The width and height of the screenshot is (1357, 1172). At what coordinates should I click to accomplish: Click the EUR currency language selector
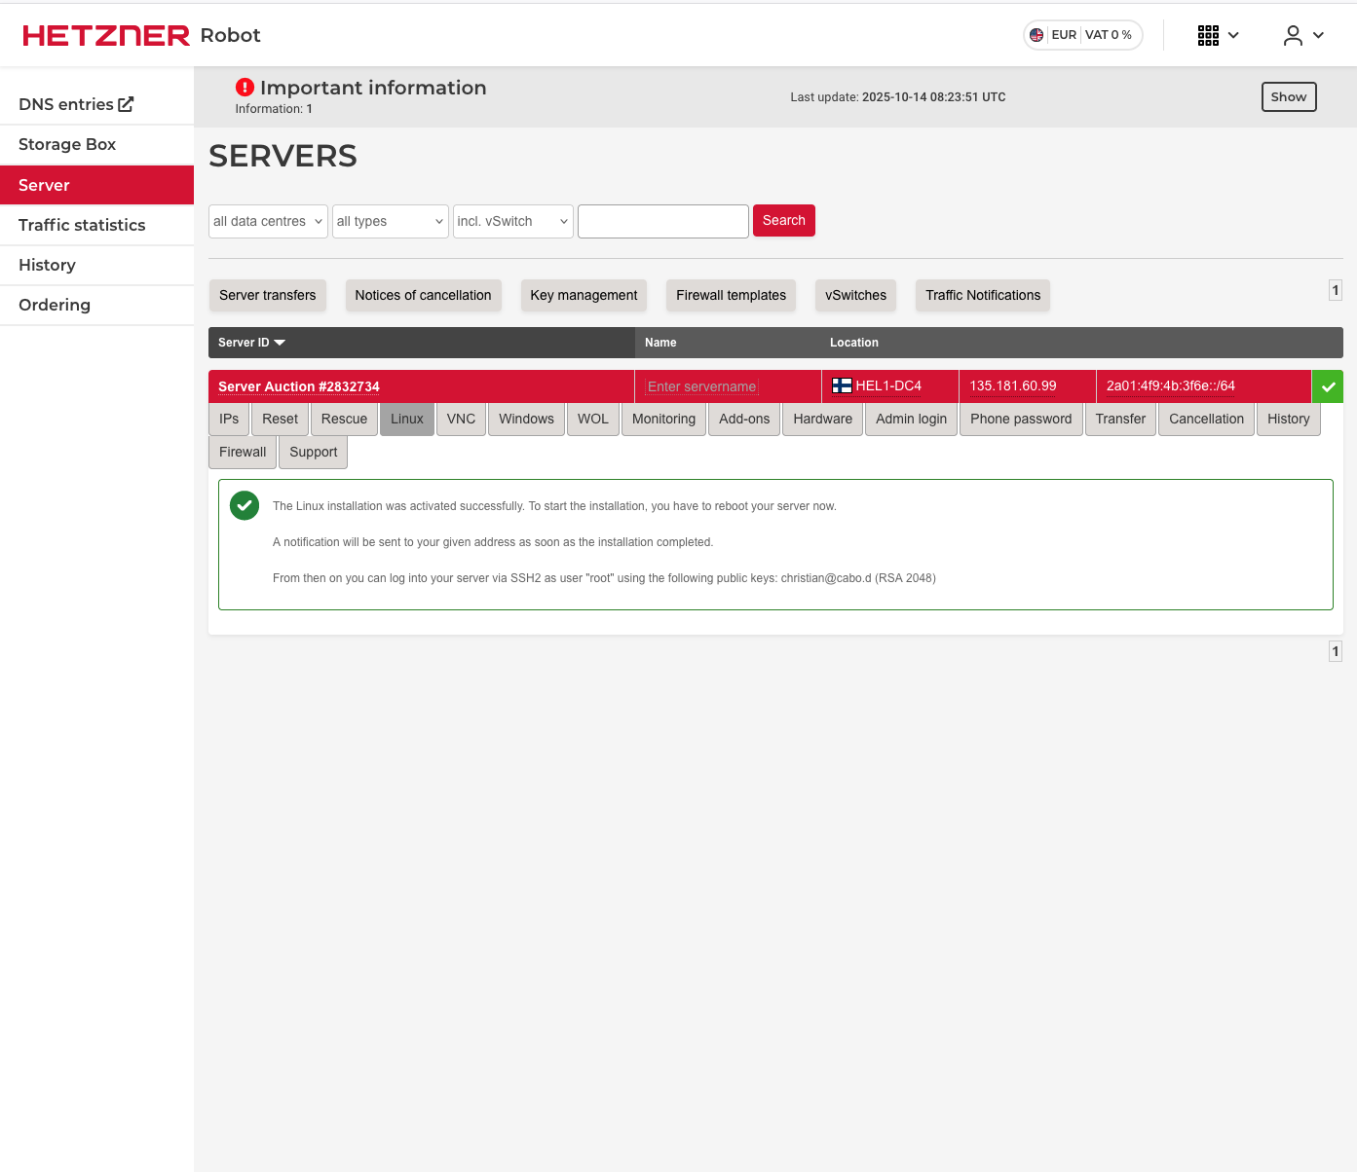(1081, 35)
